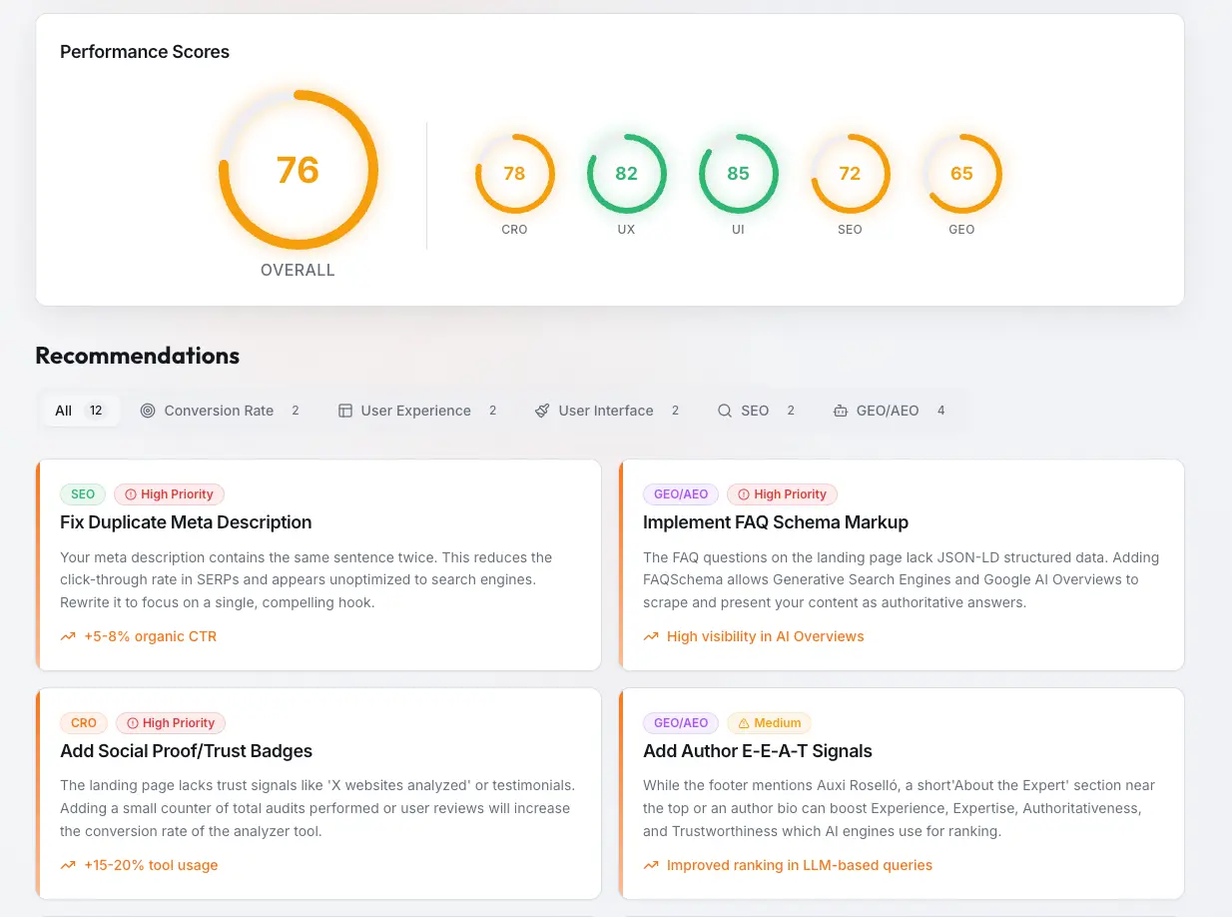Switch to the User Interface tab
Screen dimensions: 1232x917
coord(606,411)
